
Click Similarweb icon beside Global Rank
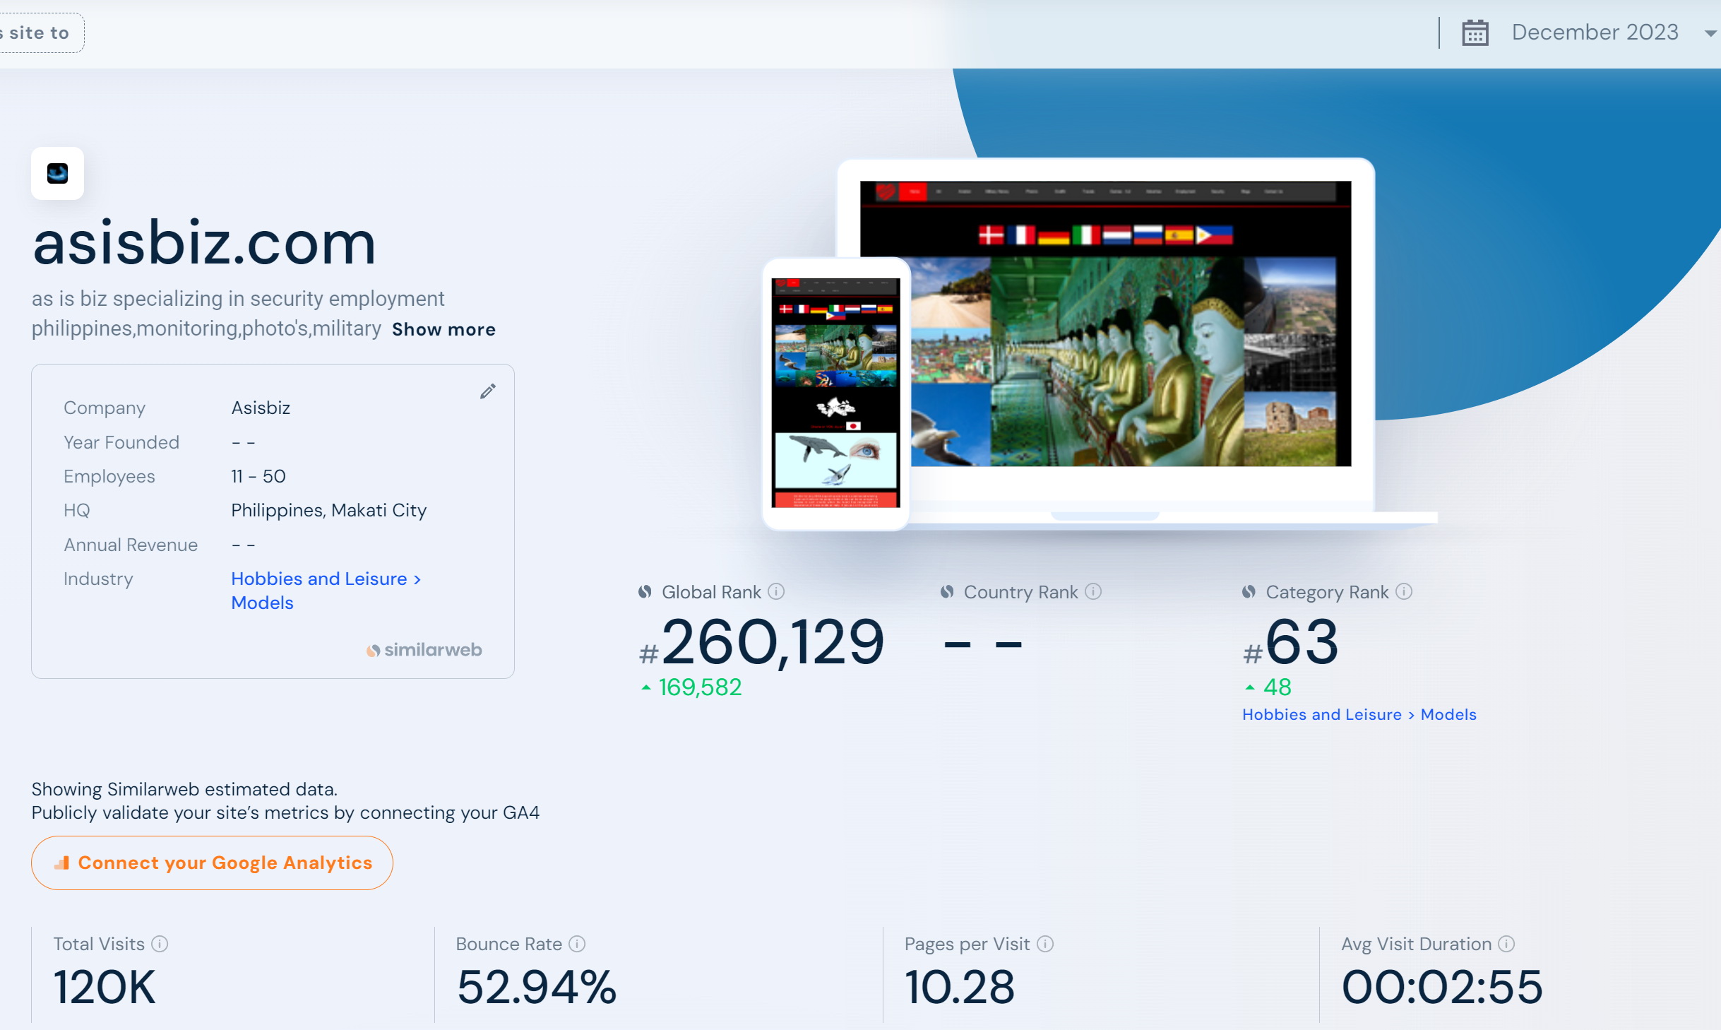click(645, 591)
